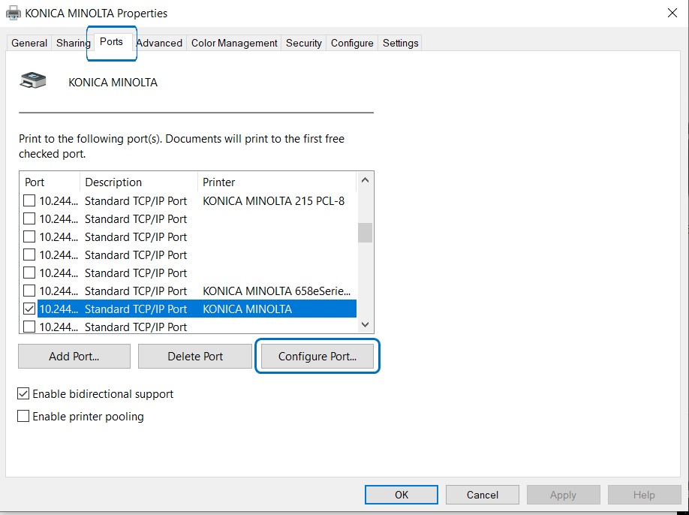Open the Security tab
Image resolution: width=689 pixels, height=515 pixels.
(303, 43)
